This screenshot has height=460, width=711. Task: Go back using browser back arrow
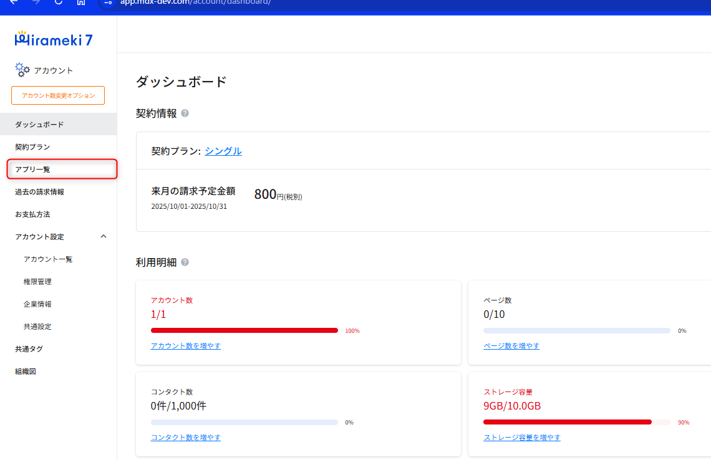pyautogui.click(x=14, y=2)
